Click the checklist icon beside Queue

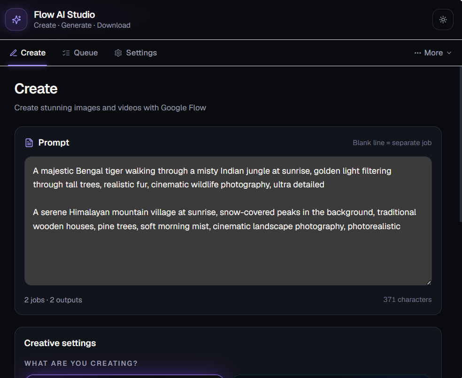66,53
